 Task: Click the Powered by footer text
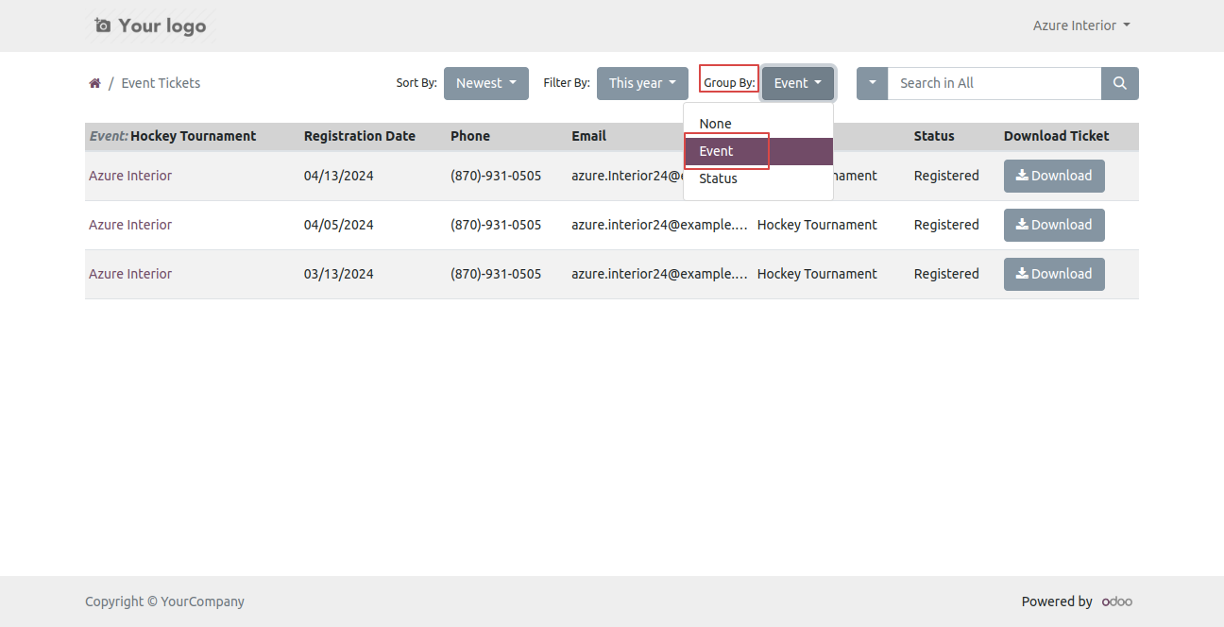point(1057,602)
